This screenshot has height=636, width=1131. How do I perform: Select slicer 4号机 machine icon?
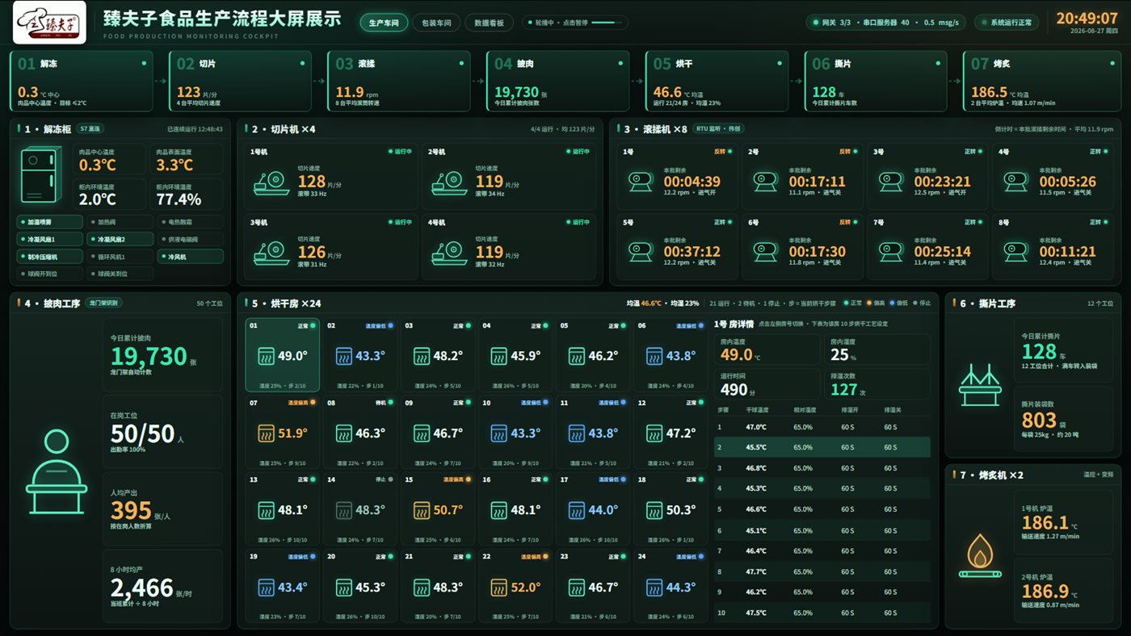[451, 252]
